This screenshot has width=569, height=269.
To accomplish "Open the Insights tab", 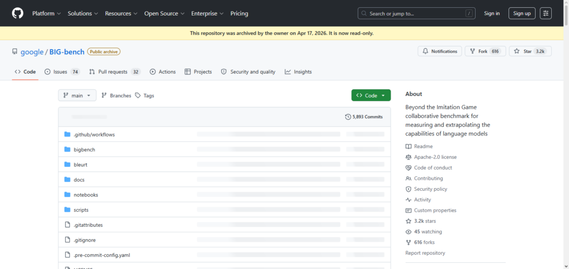I will (x=298, y=72).
